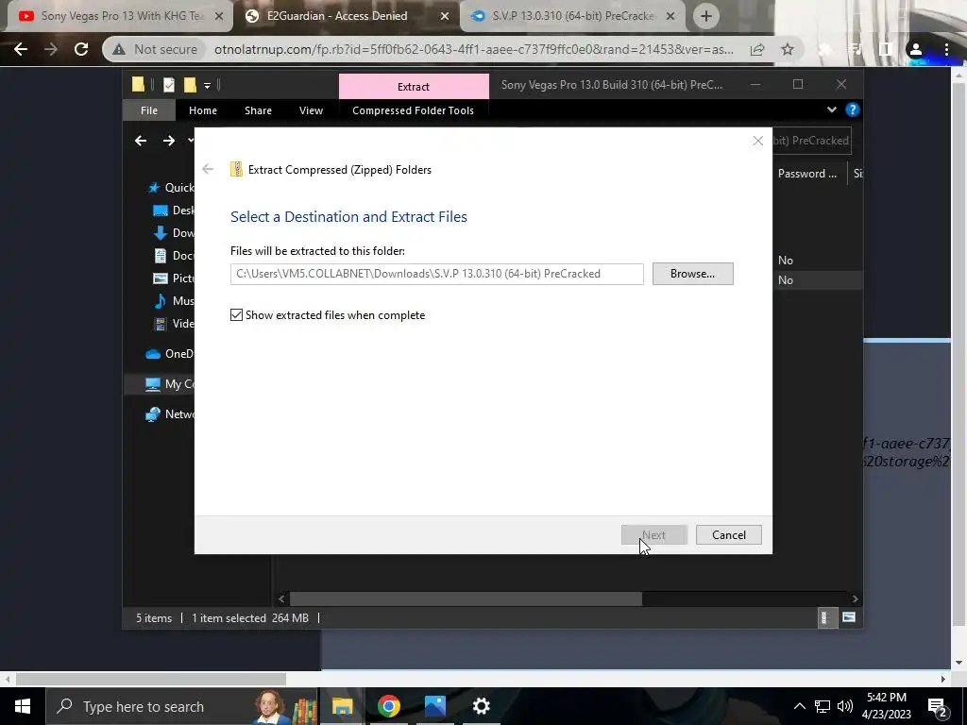Click the Password column header

(x=809, y=174)
